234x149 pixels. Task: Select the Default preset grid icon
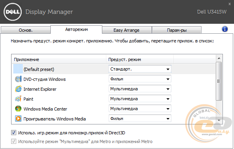click(x=18, y=69)
